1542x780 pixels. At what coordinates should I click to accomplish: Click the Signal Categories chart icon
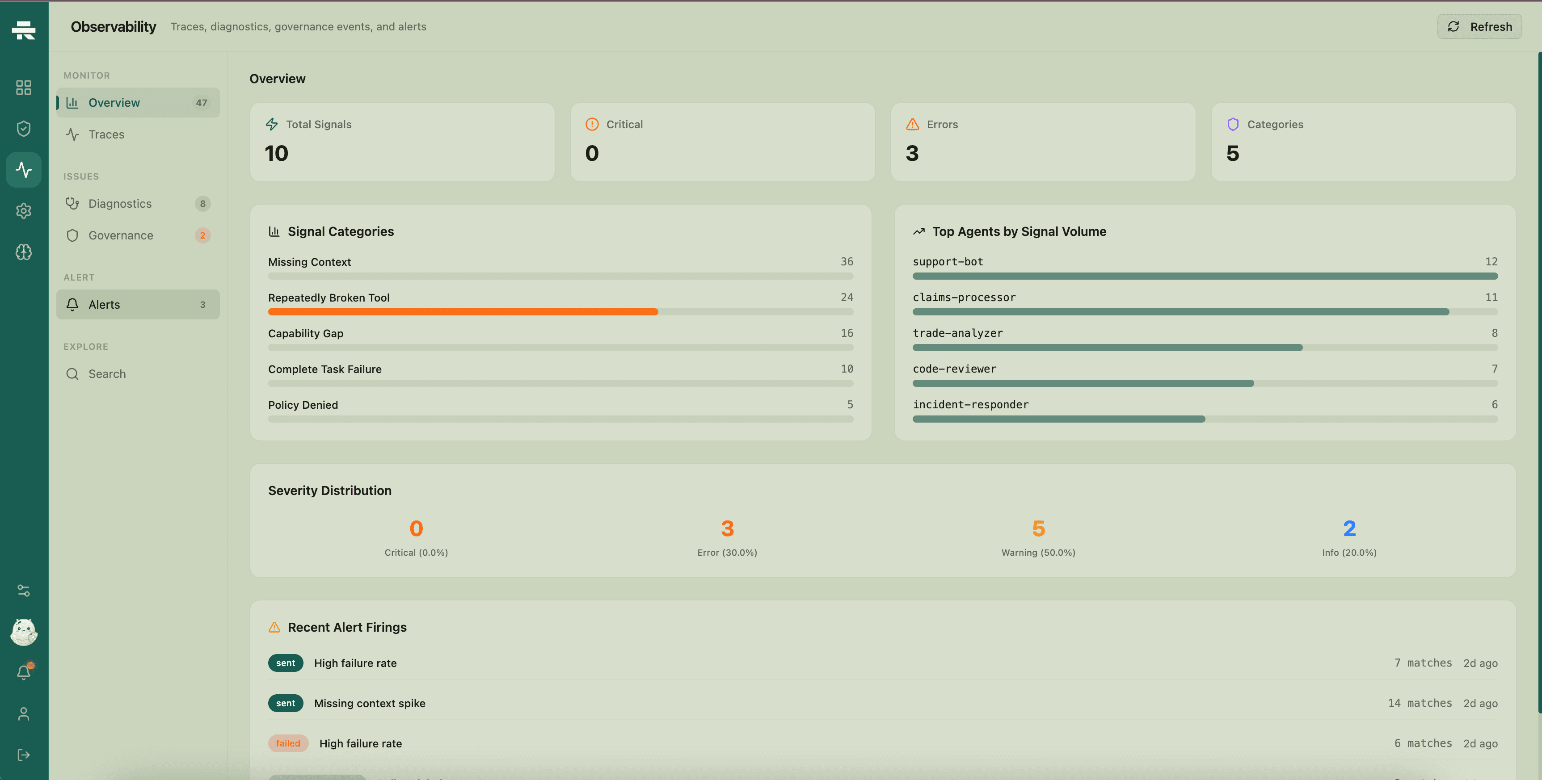coord(274,231)
